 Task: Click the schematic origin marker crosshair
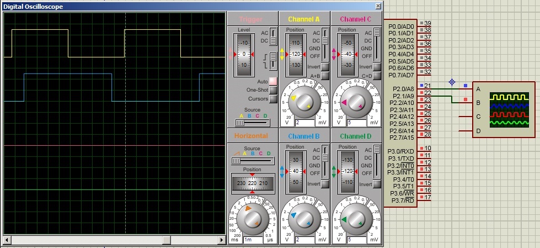pos(452,82)
